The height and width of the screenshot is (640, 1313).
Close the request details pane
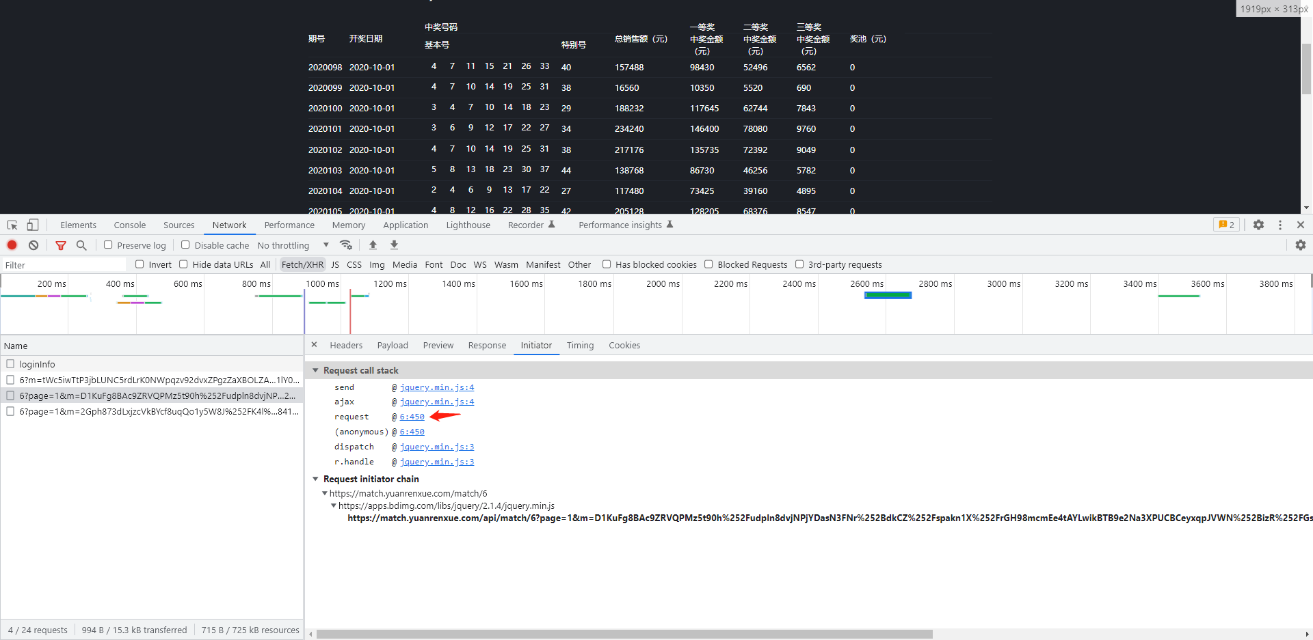click(x=315, y=345)
